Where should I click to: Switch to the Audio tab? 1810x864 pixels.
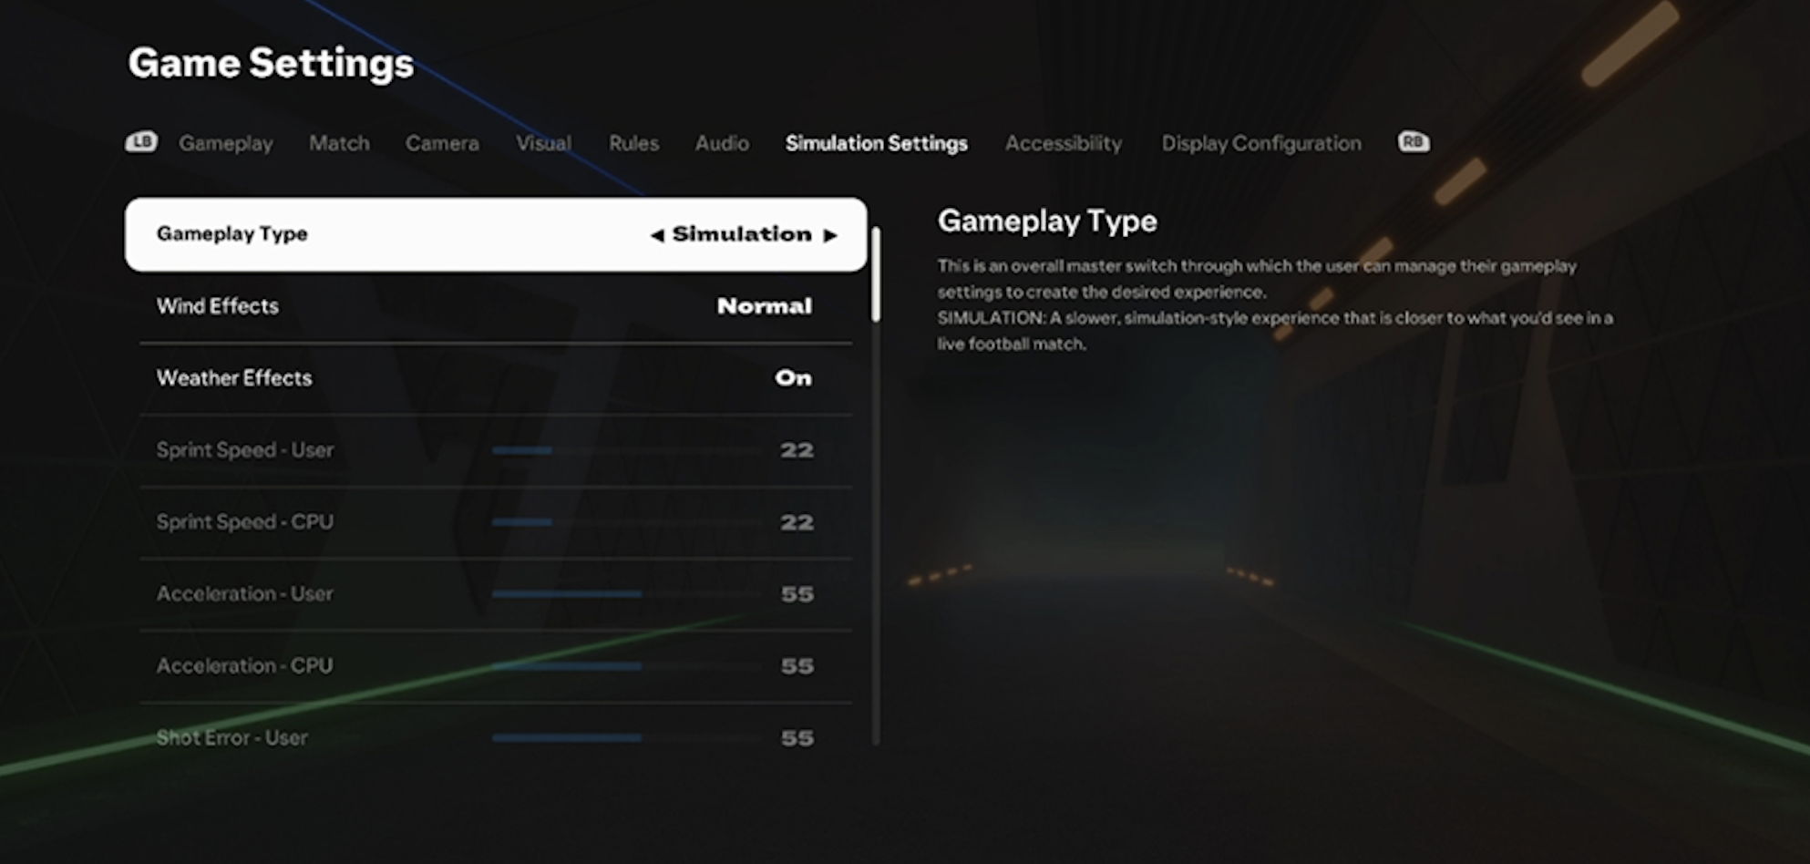pos(722,143)
